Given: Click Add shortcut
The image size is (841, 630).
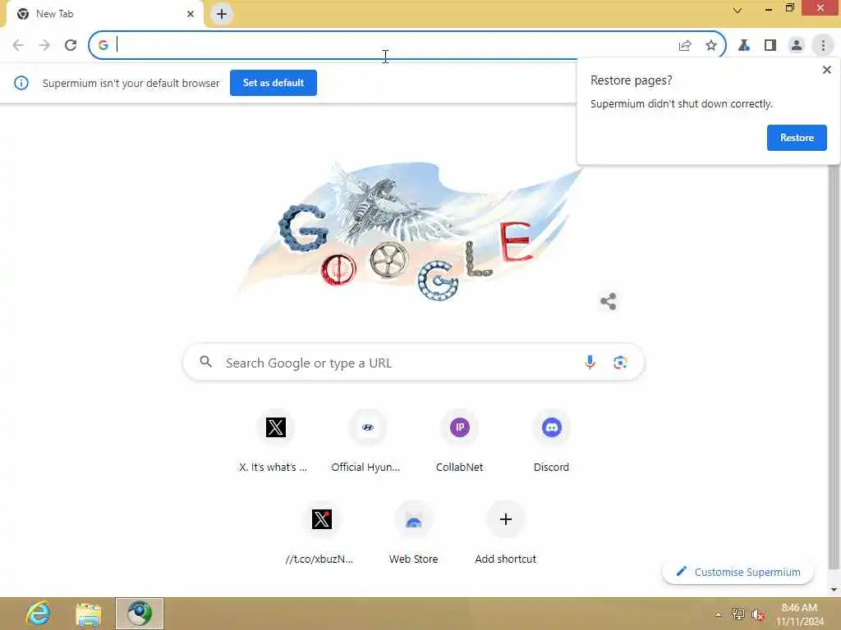Looking at the screenshot, I should point(505,533).
